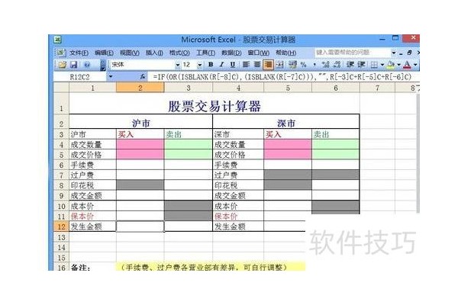This screenshot has height=305, width=458.
Task: Apply currency style format
Action: pos(292,65)
